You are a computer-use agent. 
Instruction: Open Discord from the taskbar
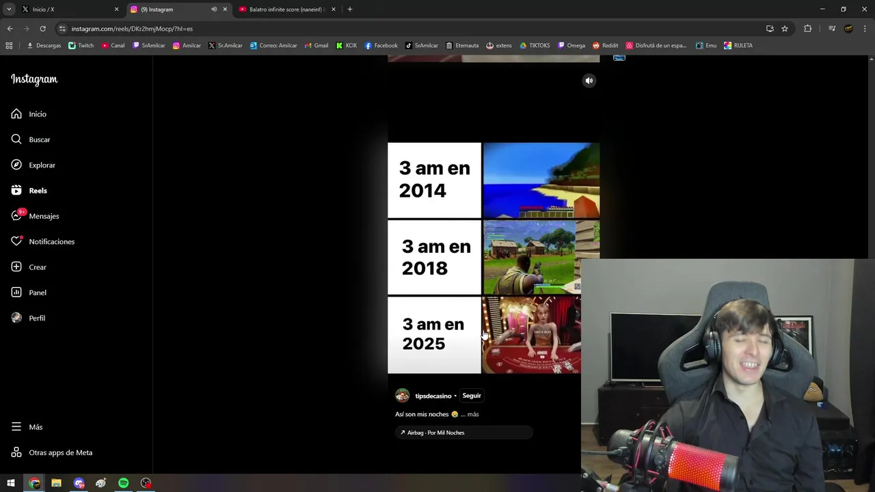(79, 483)
